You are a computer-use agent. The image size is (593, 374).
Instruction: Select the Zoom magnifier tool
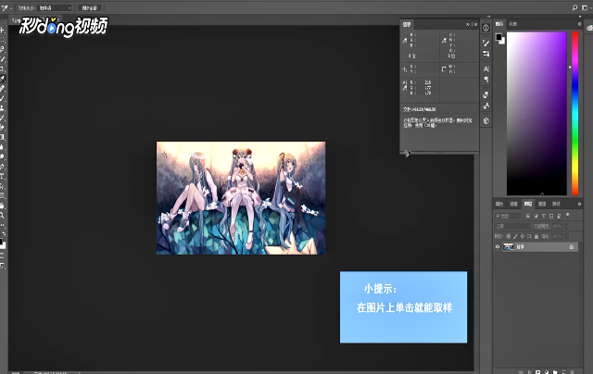point(2,216)
